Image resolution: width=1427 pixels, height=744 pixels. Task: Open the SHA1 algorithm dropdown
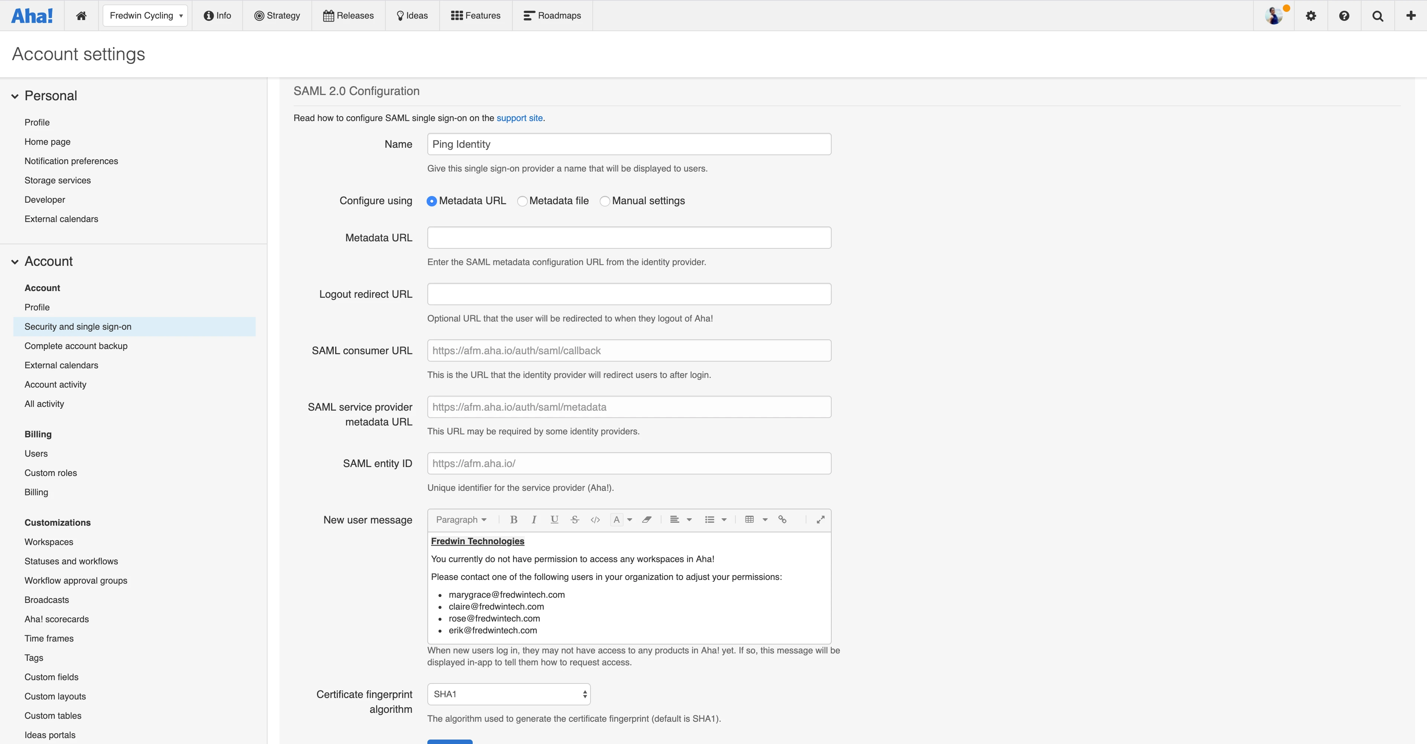point(508,694)
